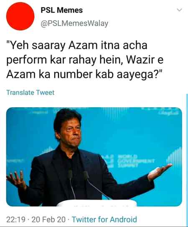Click the tweet line starting "perform kar rahay"

click(x=85, y=60)
